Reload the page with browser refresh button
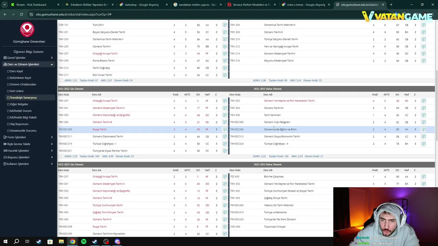Viewport: 438px width, 246px height. (21, 14)
